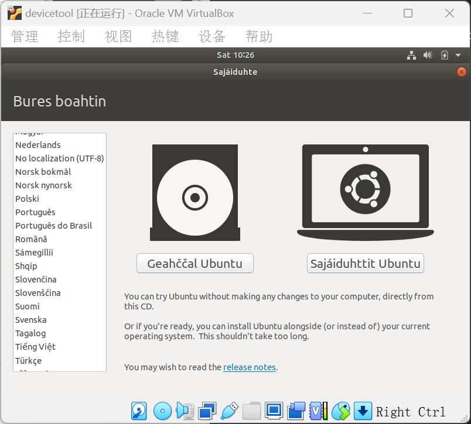The width and height of the screenshot is (471, 424).
Task: Click the audio speaker icon in VirtualBox status bar
Action: tap(185, 411)
